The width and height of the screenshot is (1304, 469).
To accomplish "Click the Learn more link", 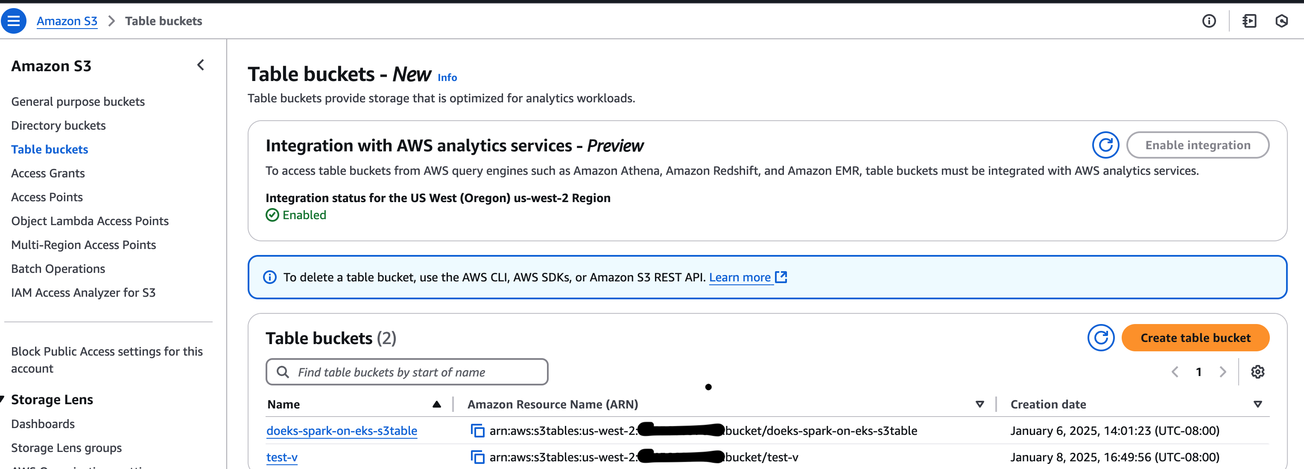I will [740, 277].
